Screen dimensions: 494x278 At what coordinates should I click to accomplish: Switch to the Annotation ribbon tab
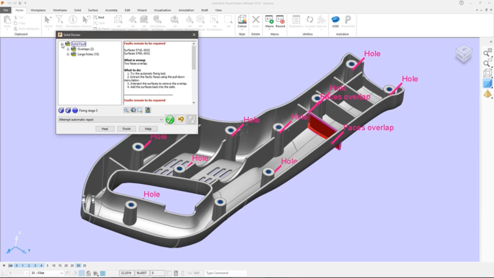tap(186, 10)
